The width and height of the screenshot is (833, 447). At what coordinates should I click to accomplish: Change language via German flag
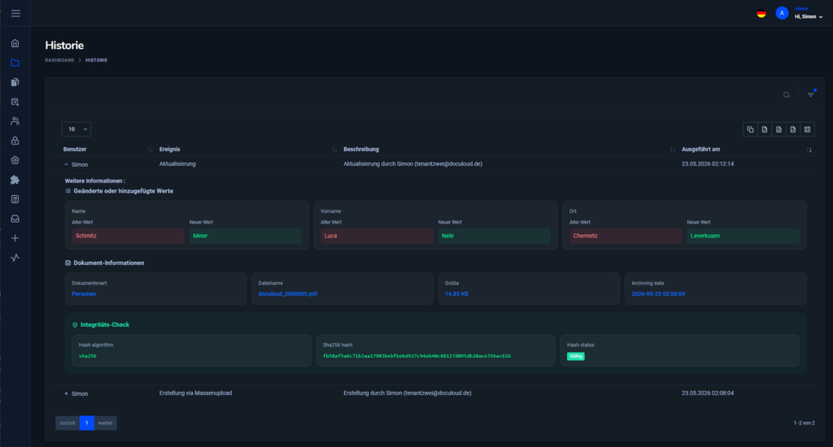pyautogui.click(x=761, y=14)
